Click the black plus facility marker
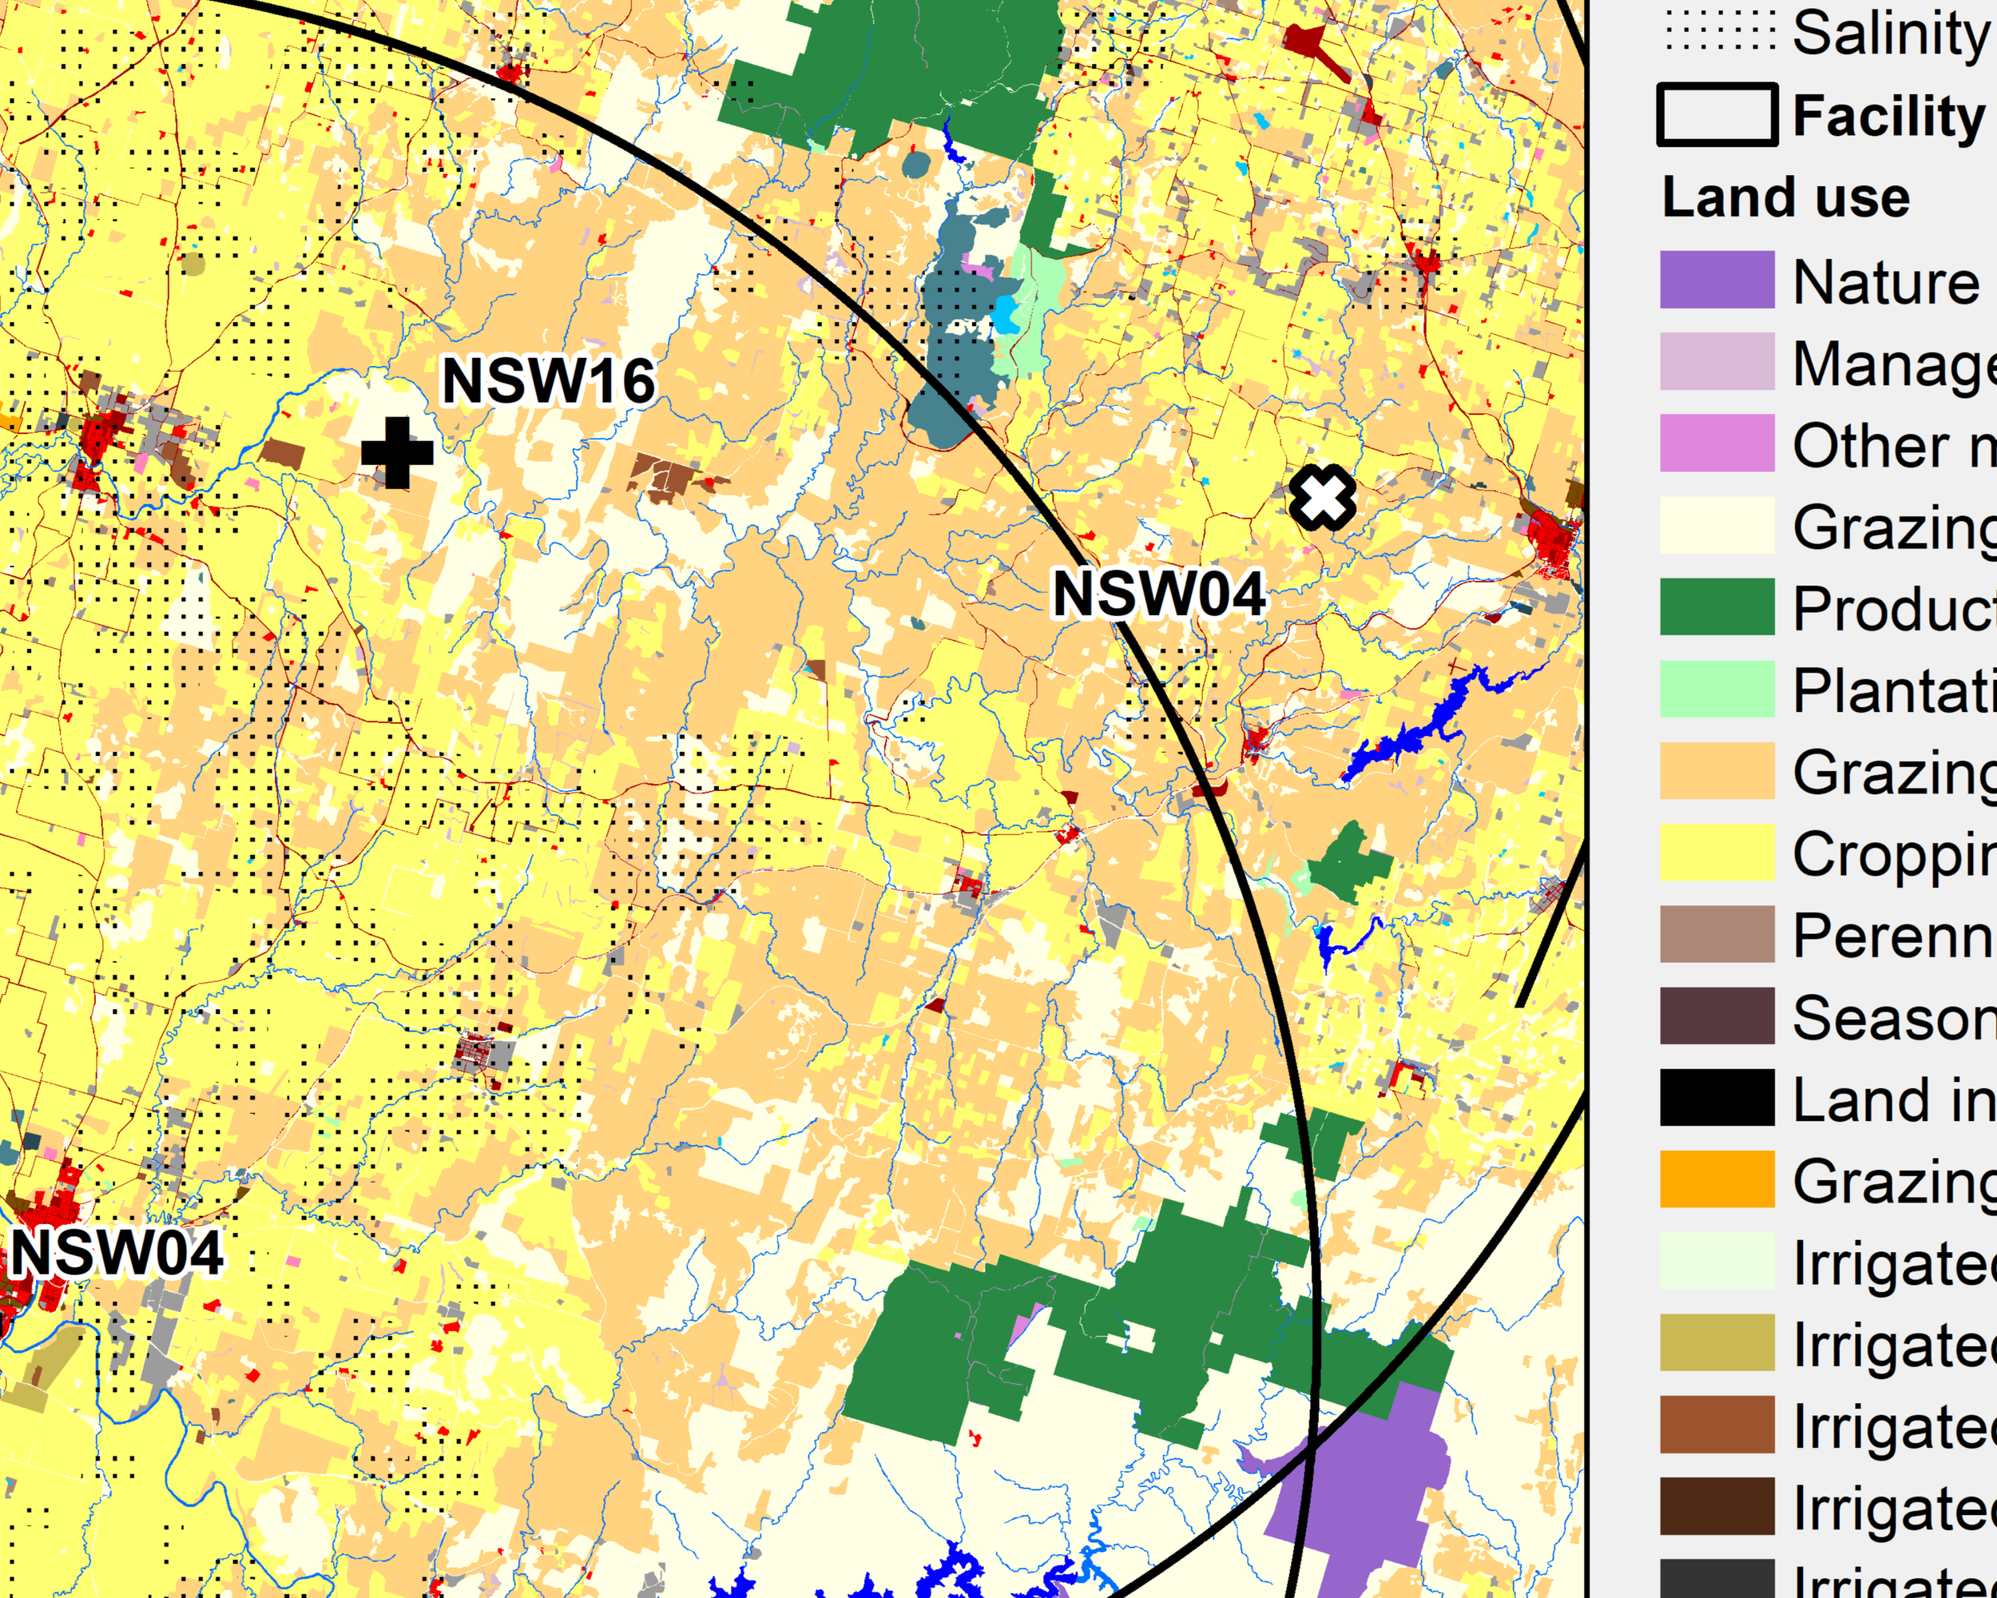Viewport: 1997px width, 1598px height. click(397, 453)
